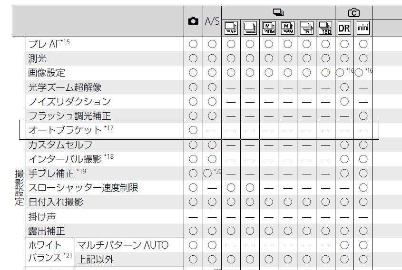This screenshot has width=402, height=270.
Task: Click the continuous shooting icon above the sub-columns
Action: (279, 11)
